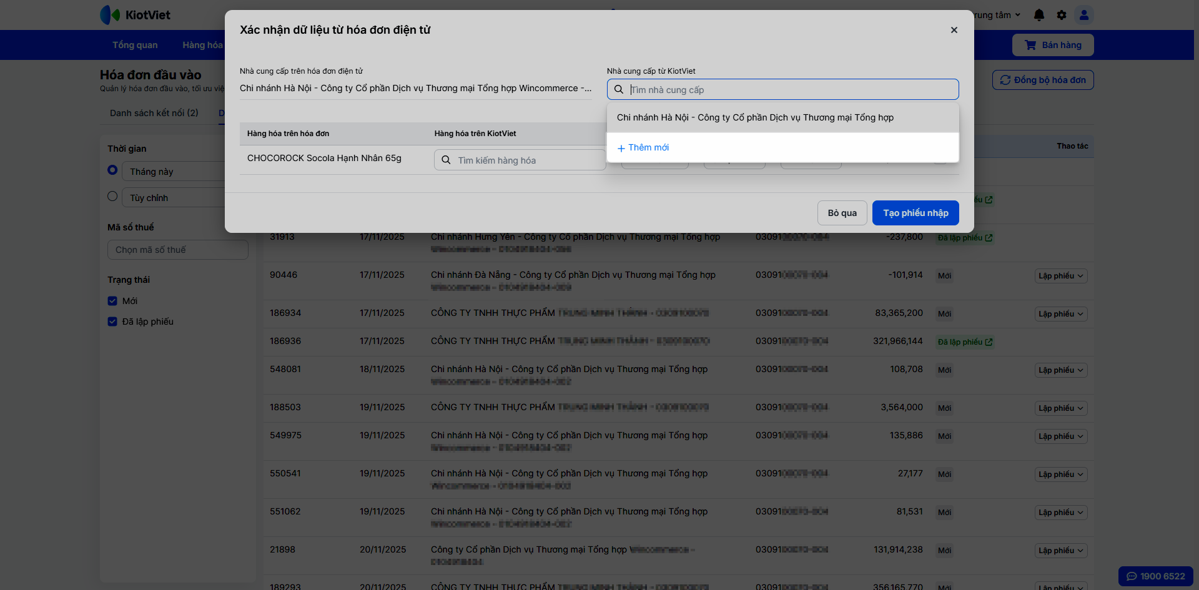Open the 'Chọn mã số thuế' dropdown

pyautogui.click(x=178, y=250)
